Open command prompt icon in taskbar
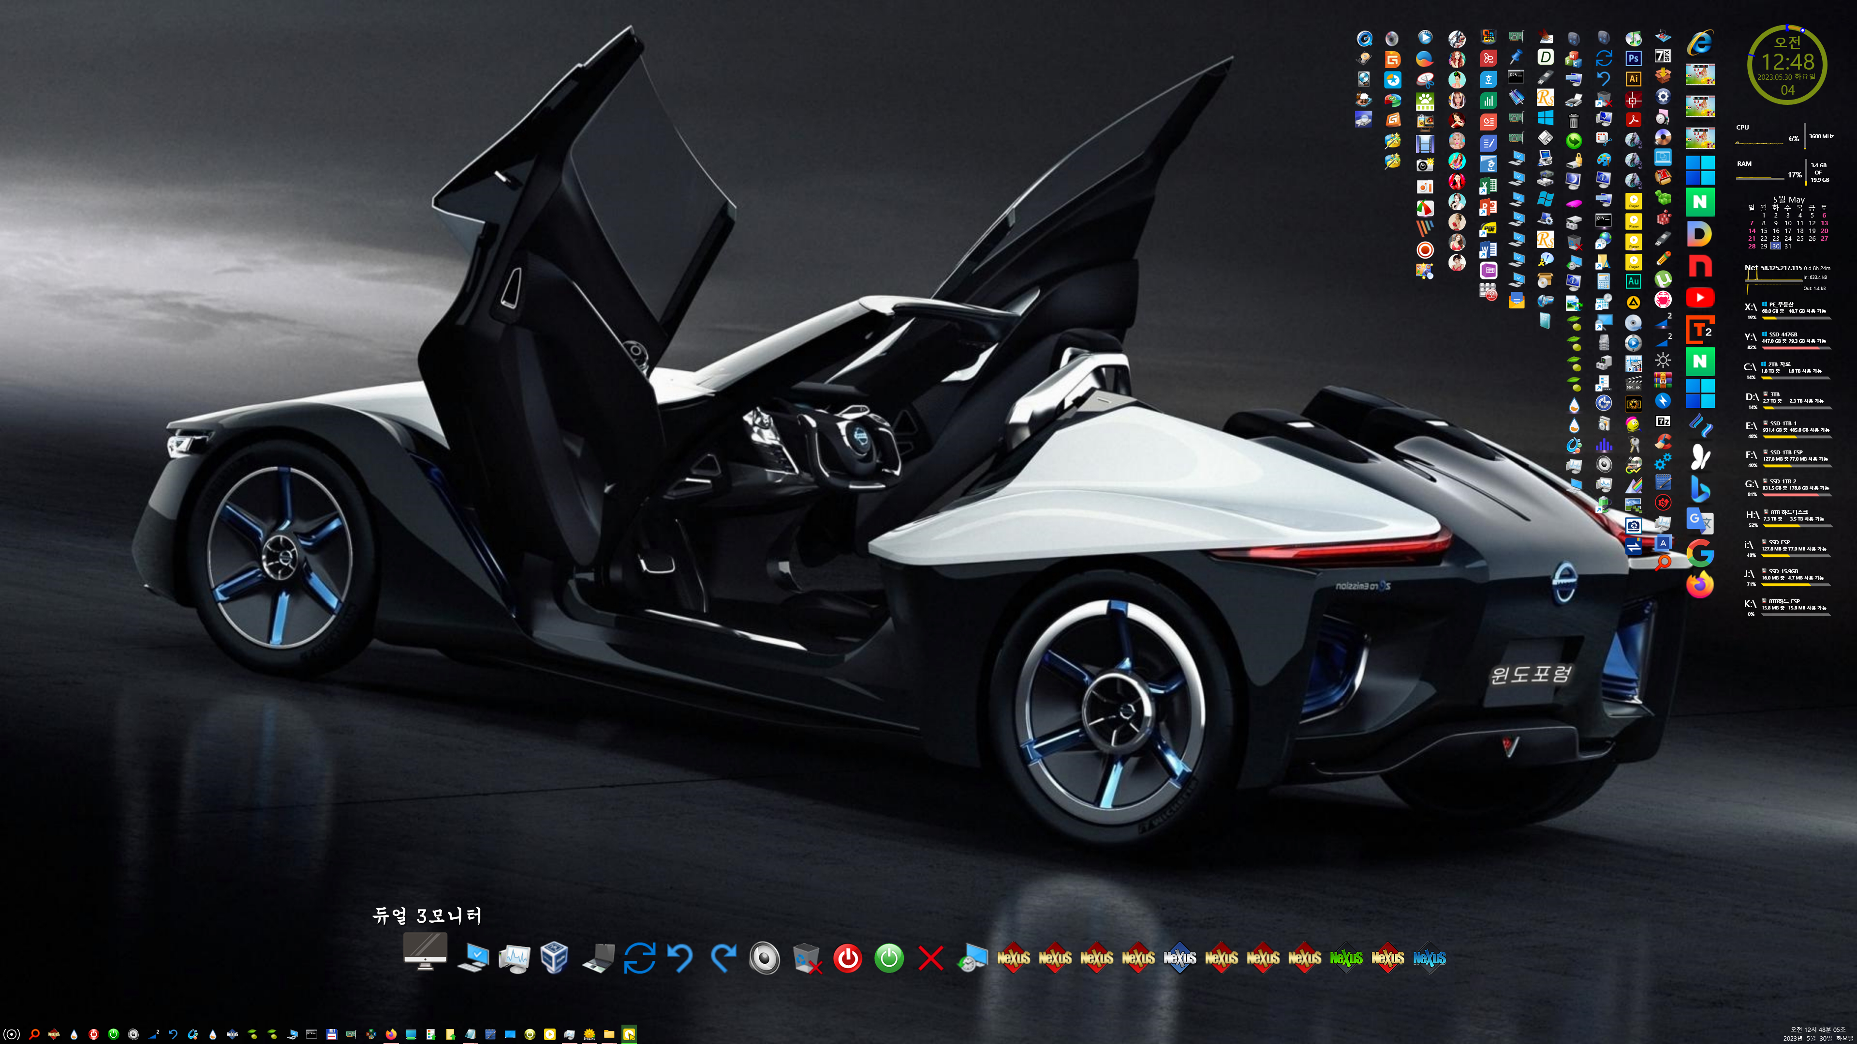Screen dimensions: 1857x1044 point(311,1034)
